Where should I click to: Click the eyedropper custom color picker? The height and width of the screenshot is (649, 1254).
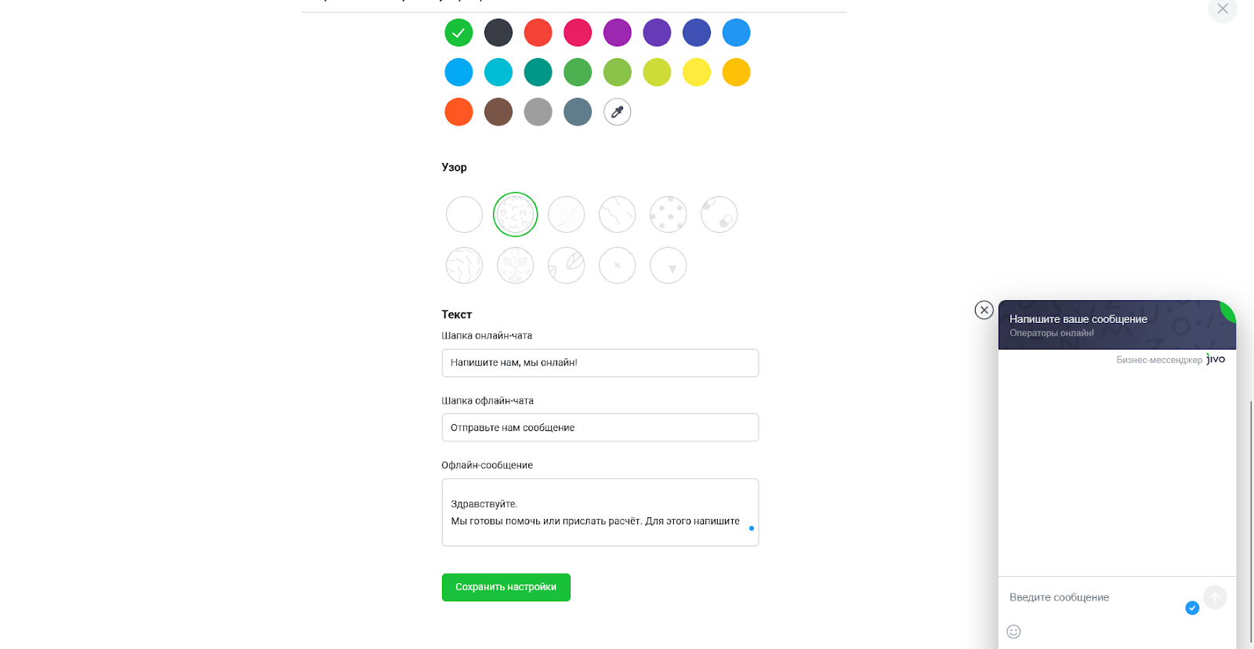[x=617, y=112]
